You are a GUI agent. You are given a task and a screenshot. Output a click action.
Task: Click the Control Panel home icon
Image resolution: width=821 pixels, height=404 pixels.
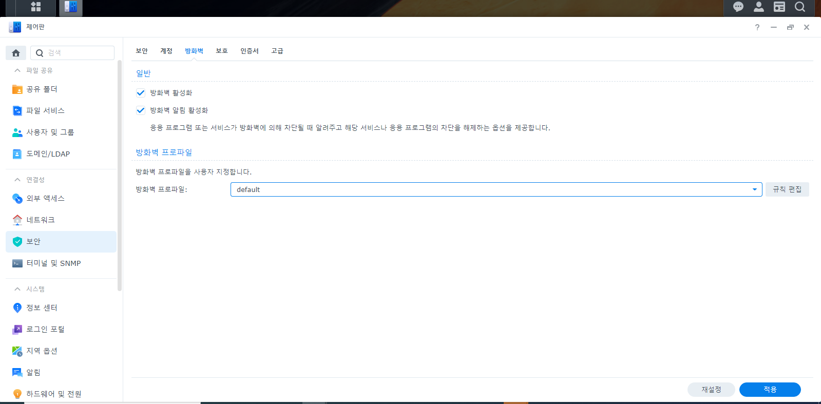point(16,53)
